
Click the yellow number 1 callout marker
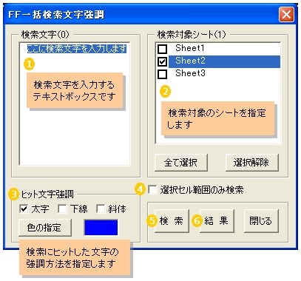tap(30, 64)
